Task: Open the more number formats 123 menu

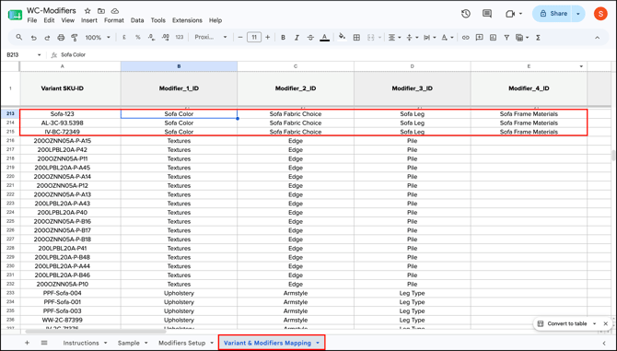Action: (180, 38)
